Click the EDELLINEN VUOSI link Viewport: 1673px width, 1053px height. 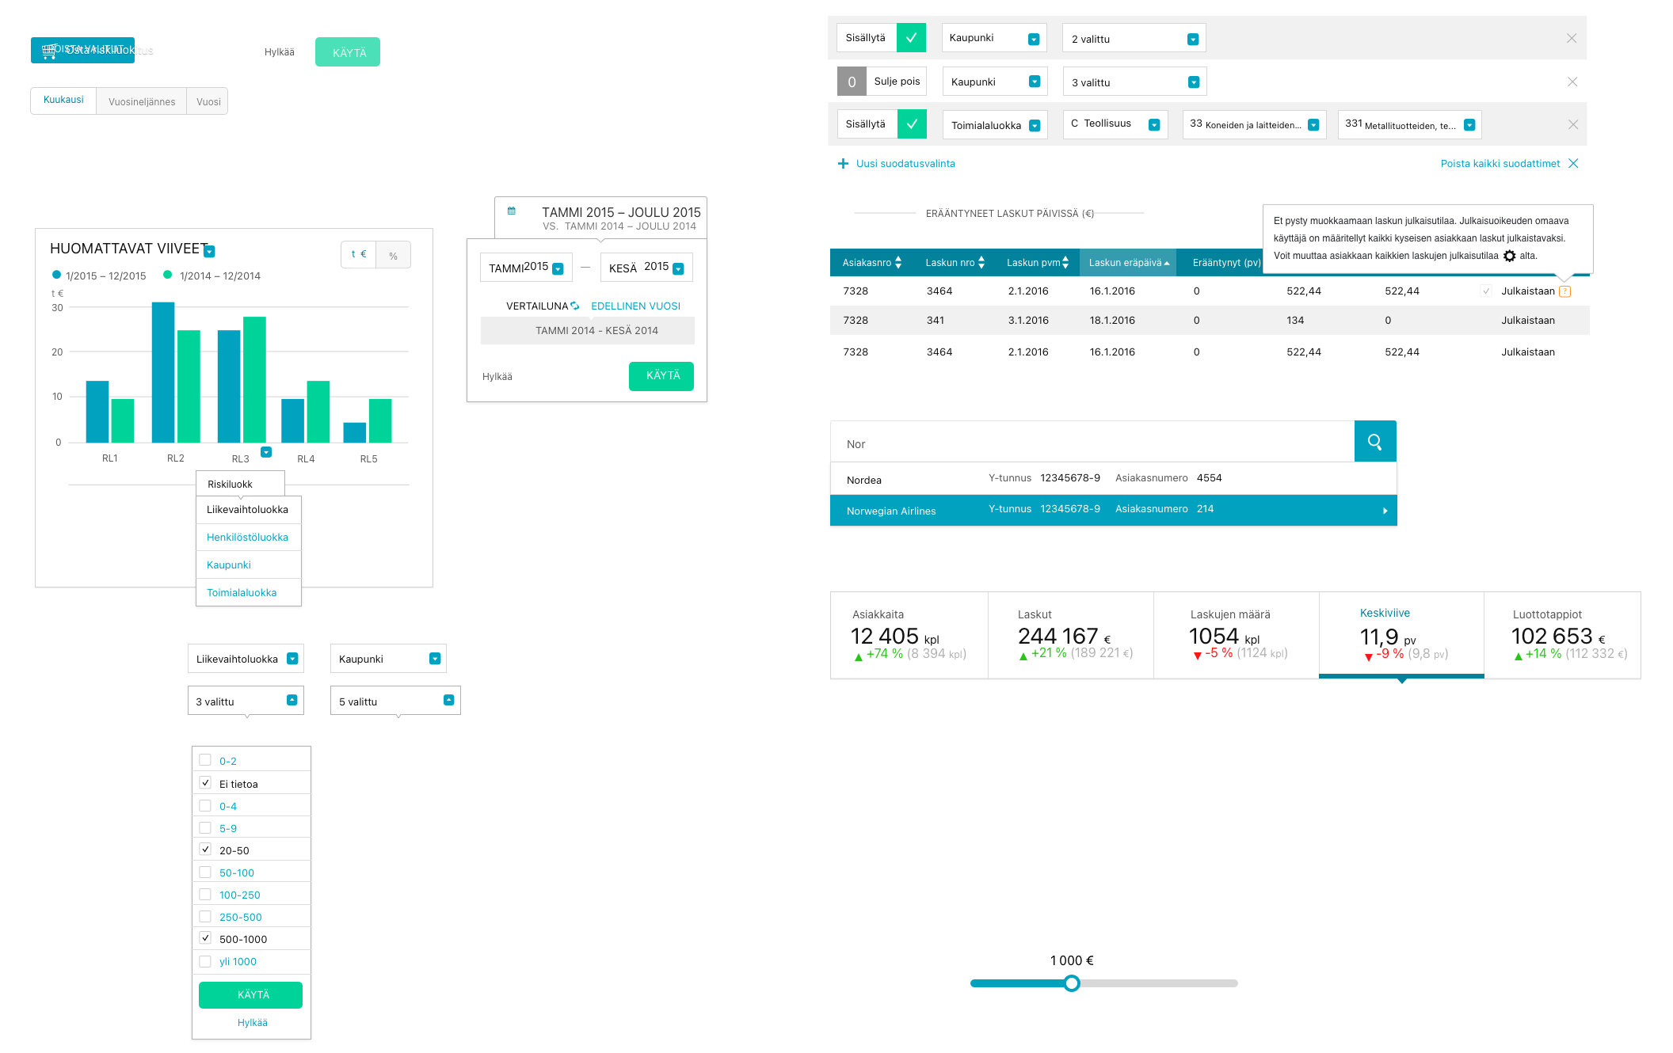635,306
